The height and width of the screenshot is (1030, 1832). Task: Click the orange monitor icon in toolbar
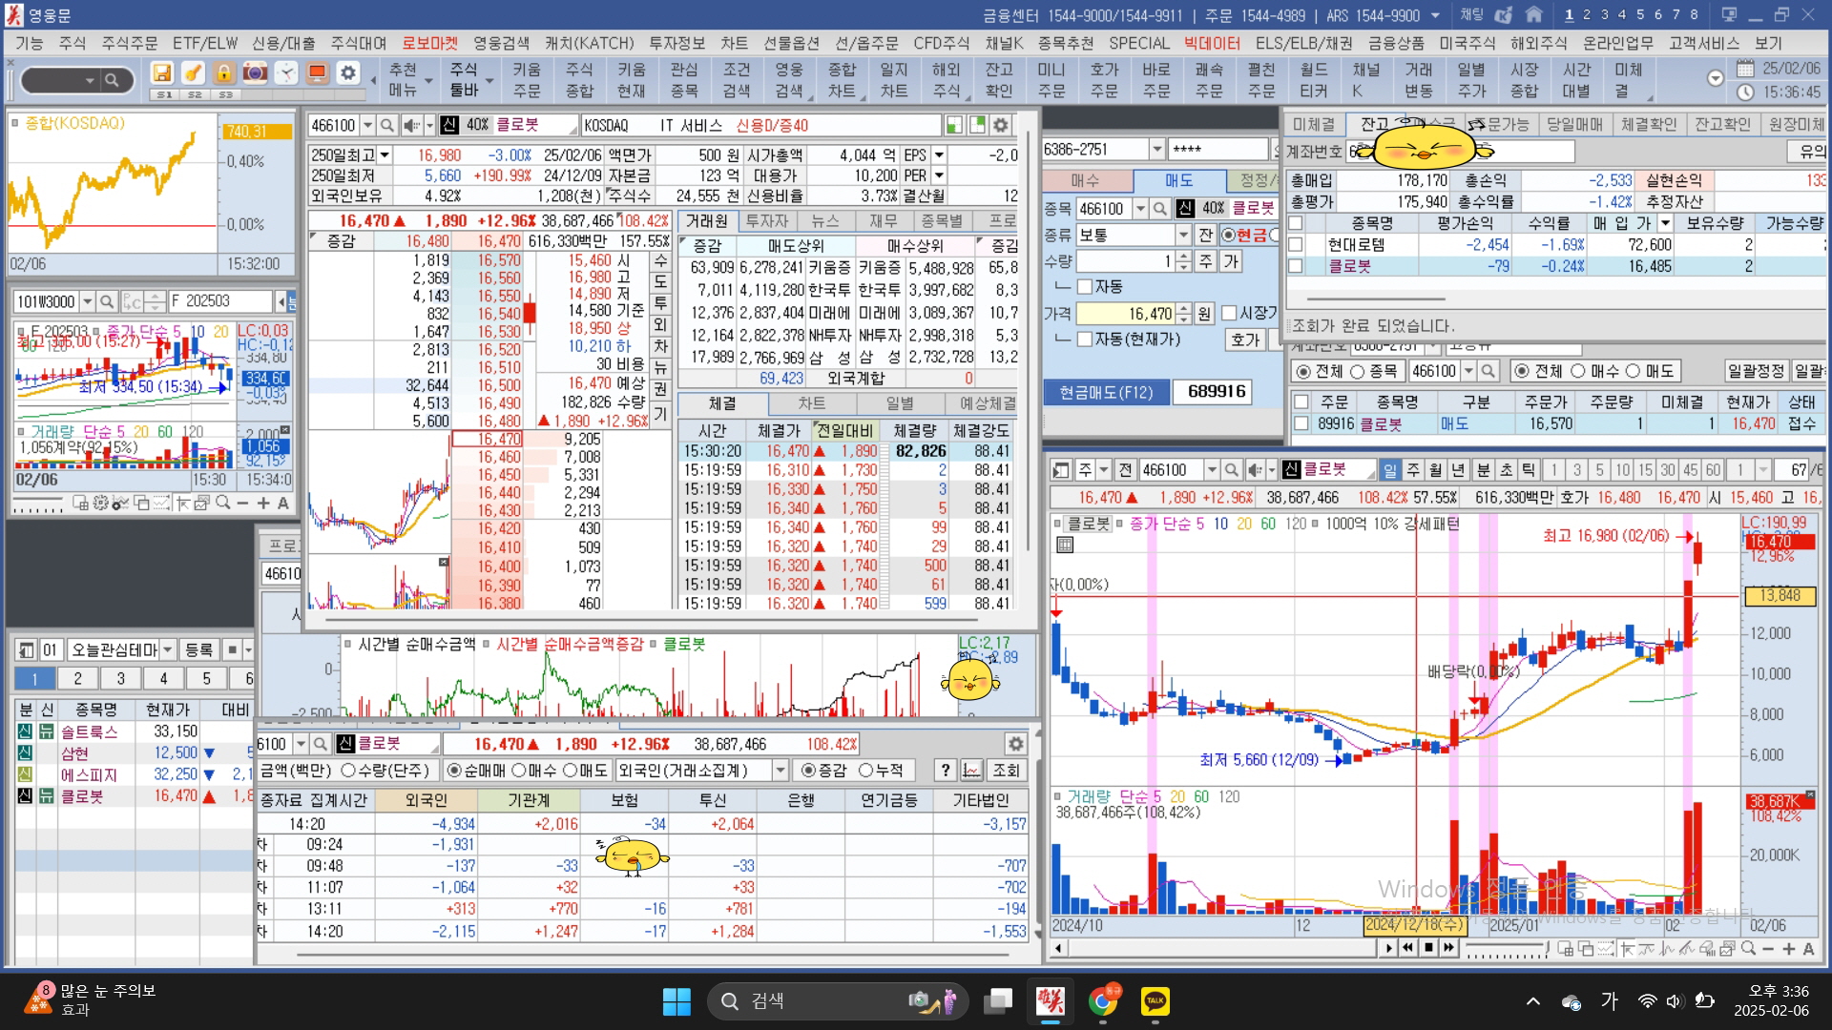pyautogui.click(x=318, y=73)
